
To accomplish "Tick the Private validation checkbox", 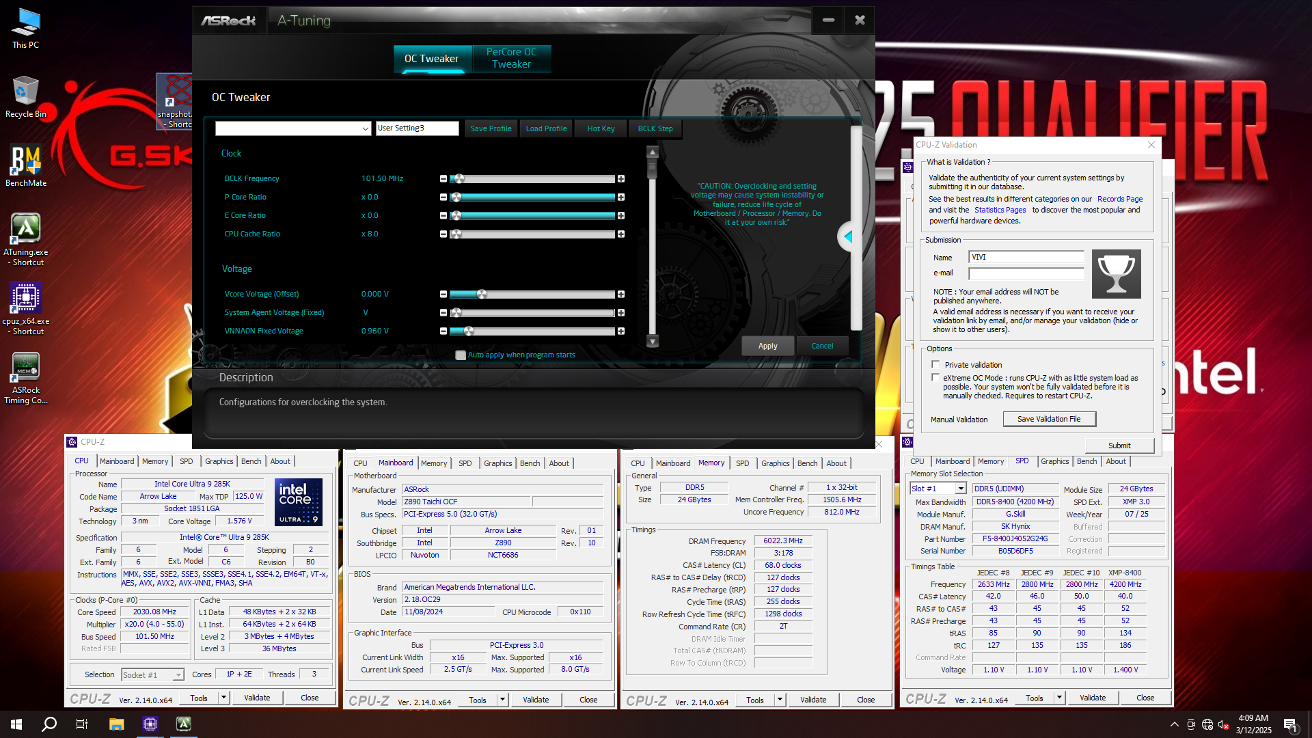I will click(x=935, y=364).
